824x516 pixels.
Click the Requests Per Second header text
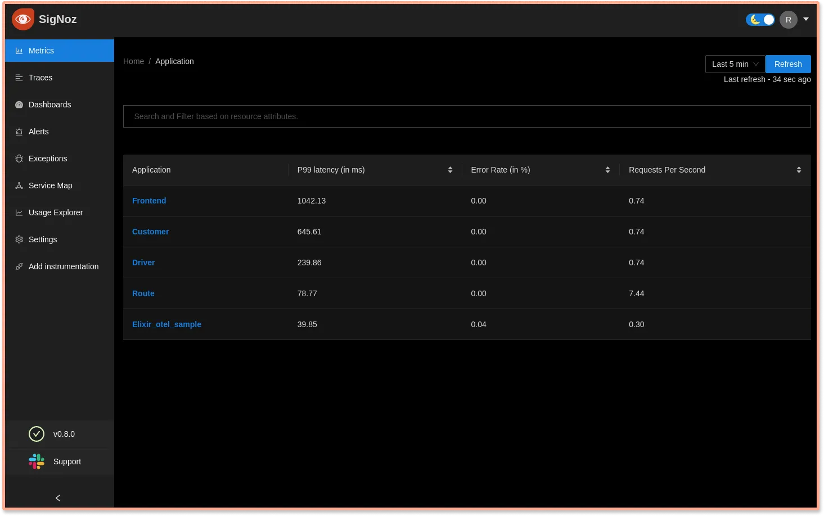[667, 170]
